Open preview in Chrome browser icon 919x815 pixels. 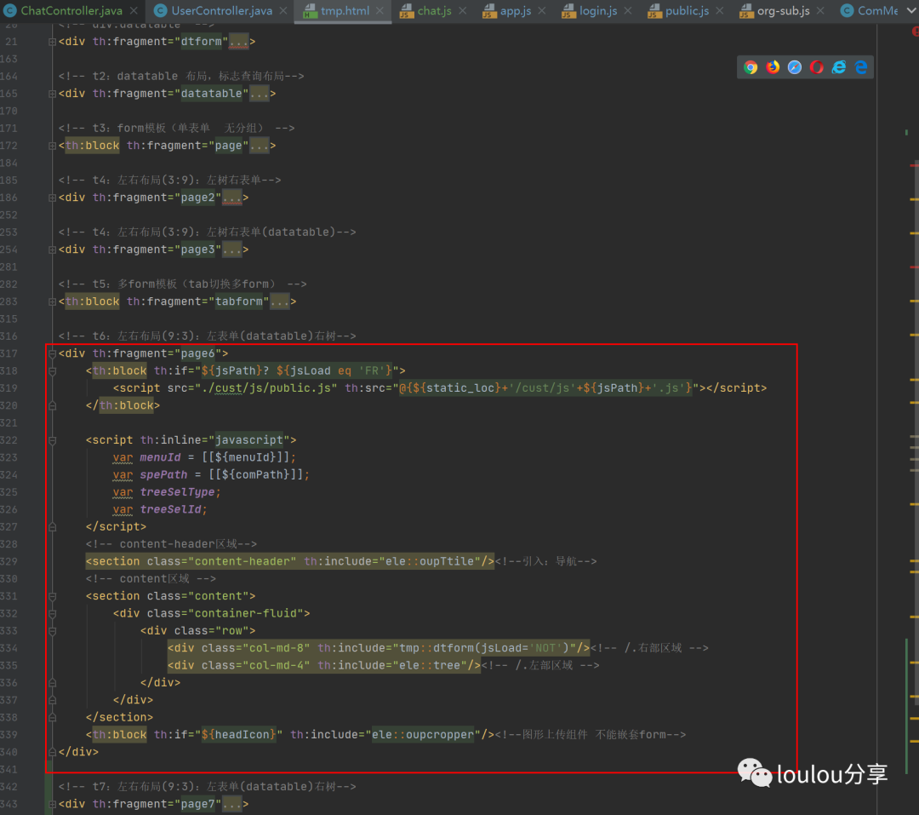point(751,67)
